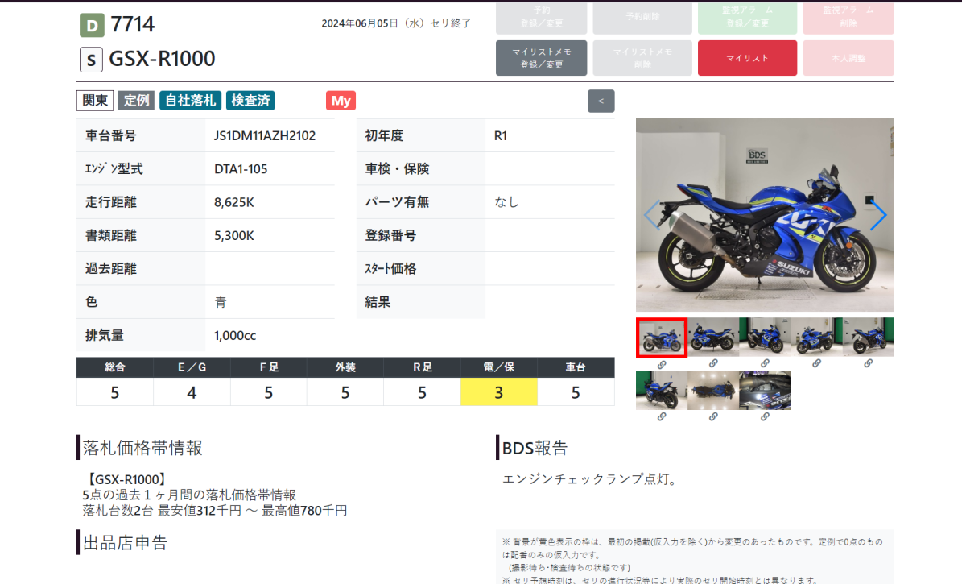Viewport: 966px width, 584px height.
Task: Click the S maker badge beside GSX-R1000
Action: (x=91, y=60)
